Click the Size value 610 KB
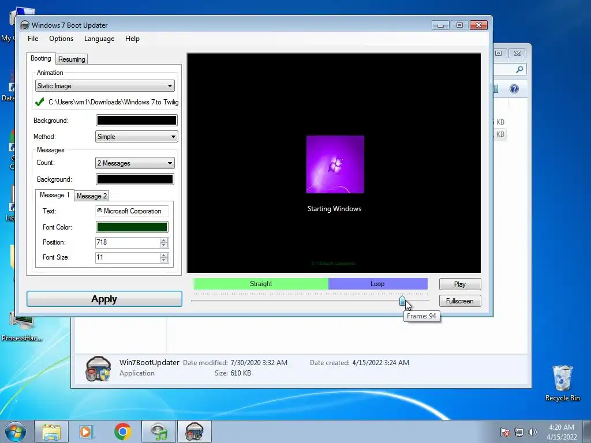The height and width of the screenshot is (443, 591). point(241,373)
